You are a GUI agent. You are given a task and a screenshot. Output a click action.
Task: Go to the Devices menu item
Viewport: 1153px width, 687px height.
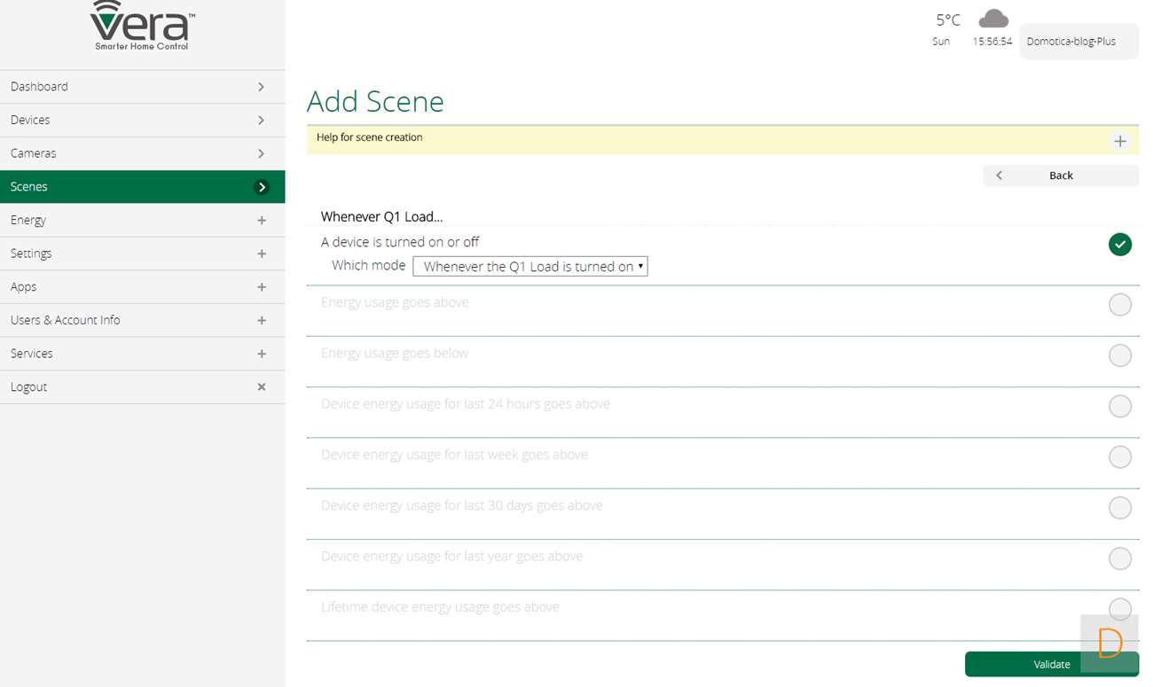pos(142,120)
